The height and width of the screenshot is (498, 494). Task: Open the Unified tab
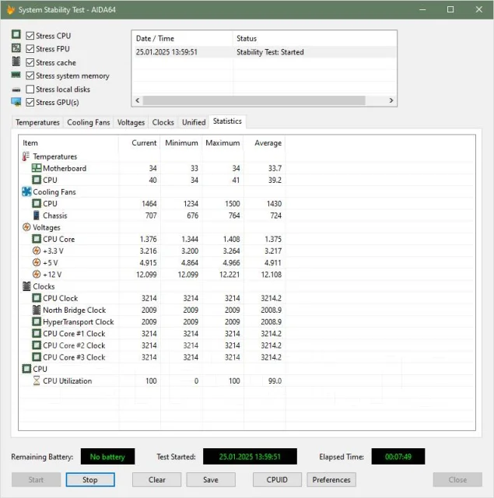(x=194, y=122)
